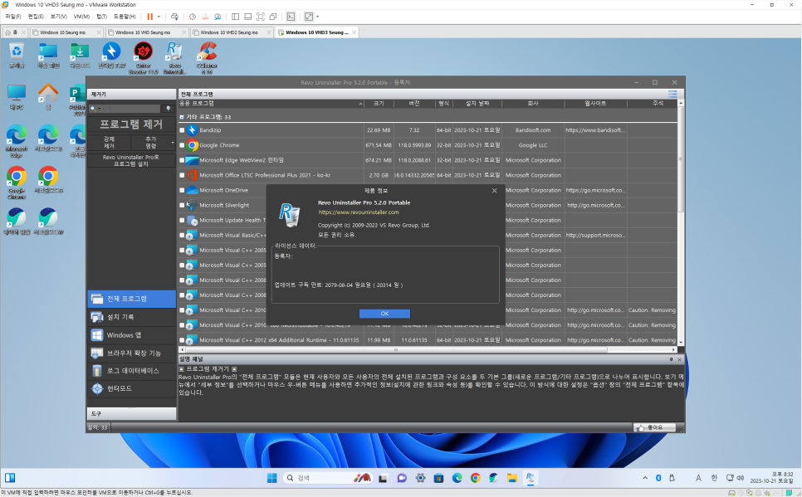802x497 pixels.
Task: Click the 좋아요 like button
Action: coord(654,427)
